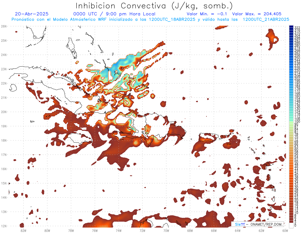The image size is (303, 234).
Task: Click the "40" colorbar value
Action: tap(296, 175)
